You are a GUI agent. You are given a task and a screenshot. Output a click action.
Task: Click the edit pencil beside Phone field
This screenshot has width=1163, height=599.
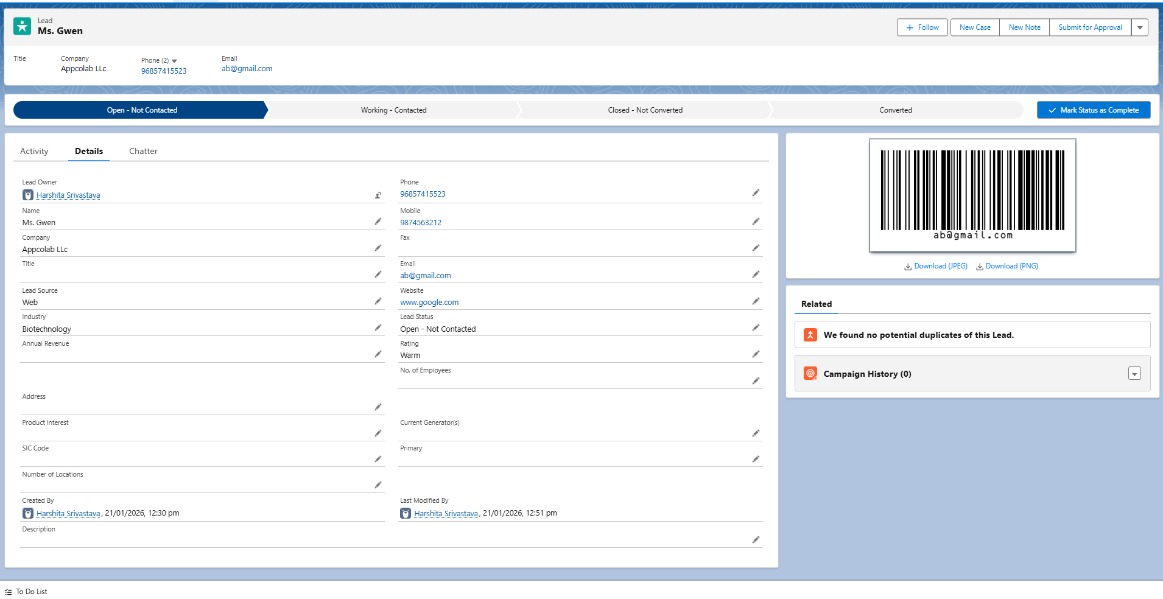point(756,193)
